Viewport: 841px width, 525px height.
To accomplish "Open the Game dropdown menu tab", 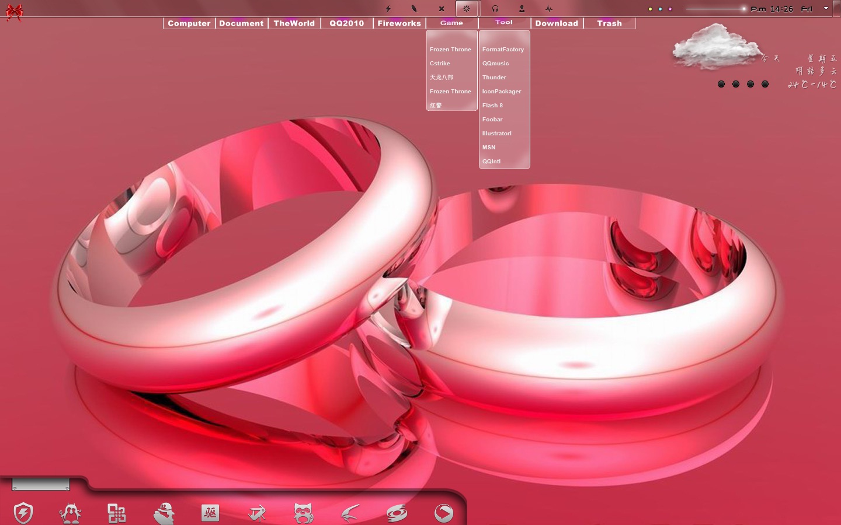I will tap(451, 23).
